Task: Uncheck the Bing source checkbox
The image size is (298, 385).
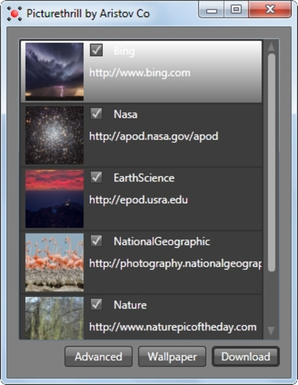Action: pyautogui.click(x=96, y=50)
